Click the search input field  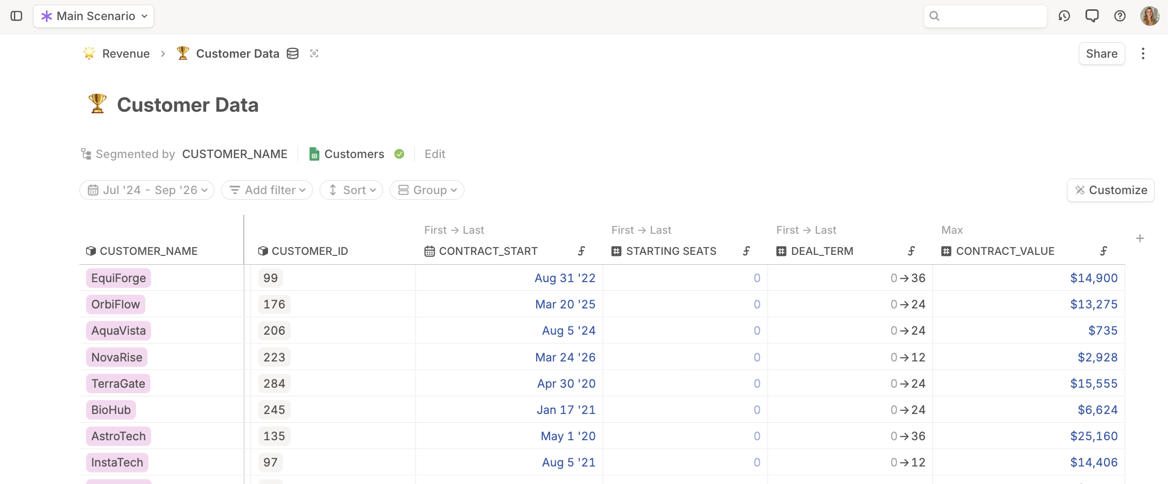985,16
